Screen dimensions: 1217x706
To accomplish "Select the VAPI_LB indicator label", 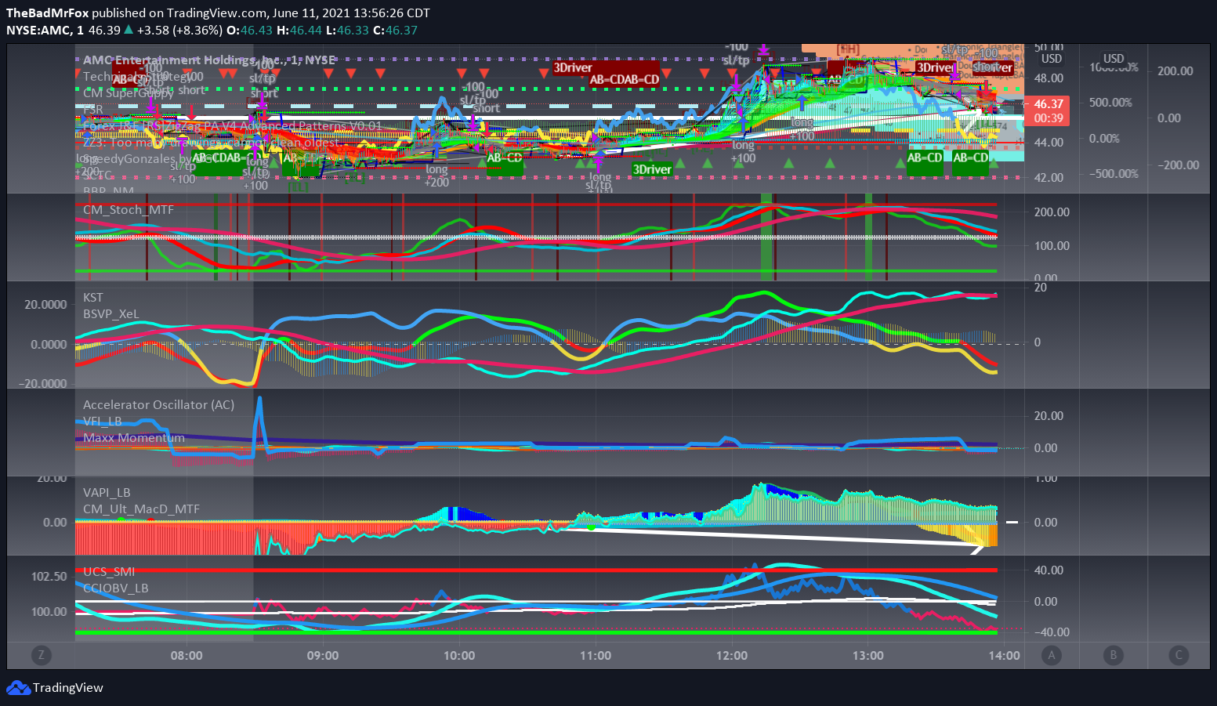I will [107, 492].
